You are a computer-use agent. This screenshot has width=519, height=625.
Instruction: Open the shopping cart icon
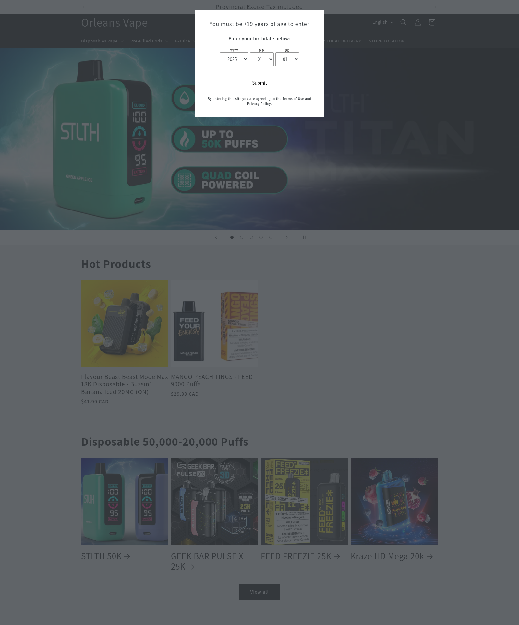coord(432,22)
